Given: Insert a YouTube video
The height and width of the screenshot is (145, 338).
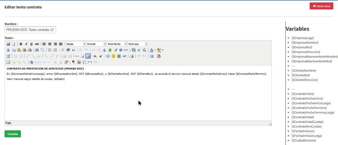Looking at the screenshot, I should (x=159, y=56).
